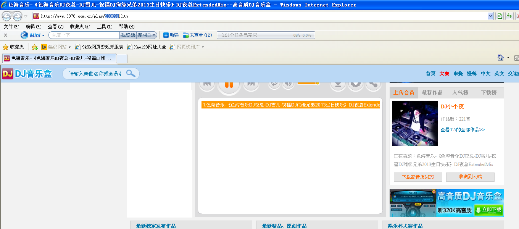Image resolution: width=519 pixels, height=229 pixels.
Task: Click the 新建 plus icon
Action: pos(166,35)
